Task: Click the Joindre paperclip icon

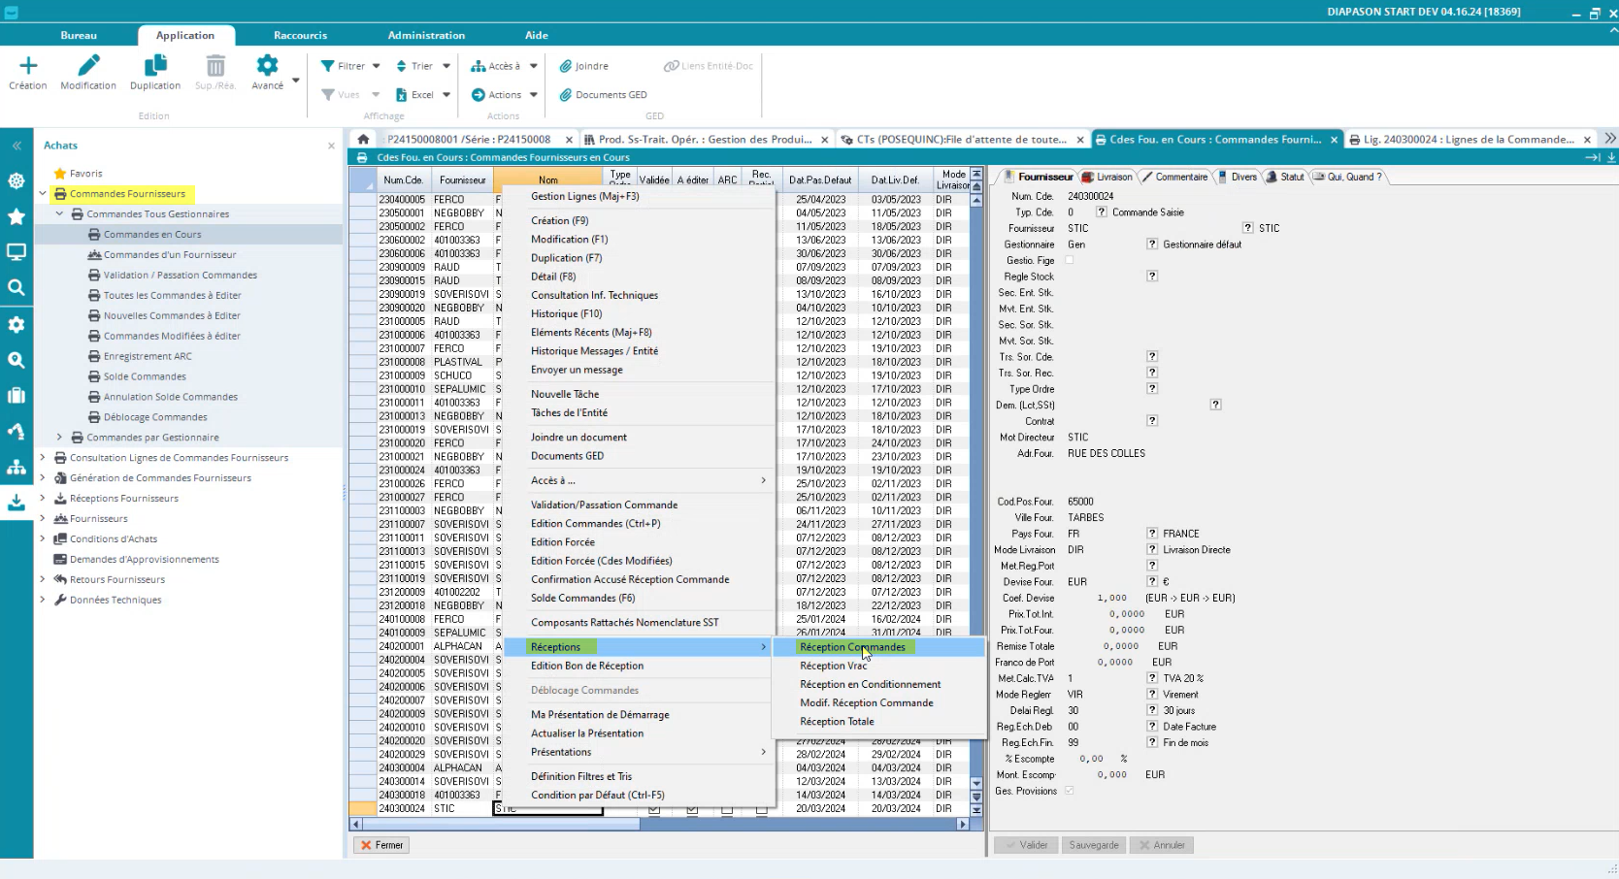Action: 565,66
